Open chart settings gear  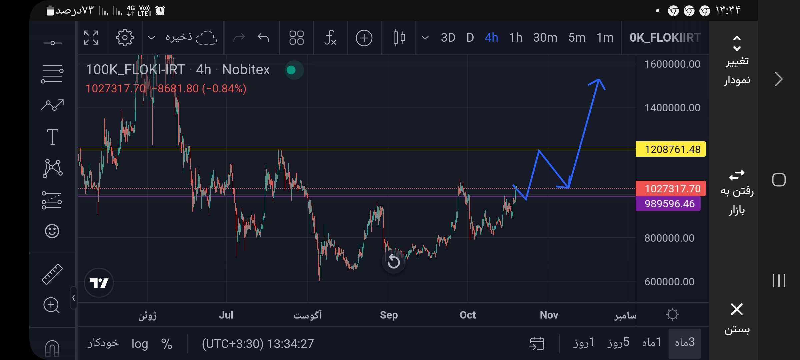coord(125,38)
